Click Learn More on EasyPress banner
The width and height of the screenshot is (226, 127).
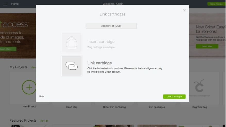pyautogui.click(x=207, y=46)
